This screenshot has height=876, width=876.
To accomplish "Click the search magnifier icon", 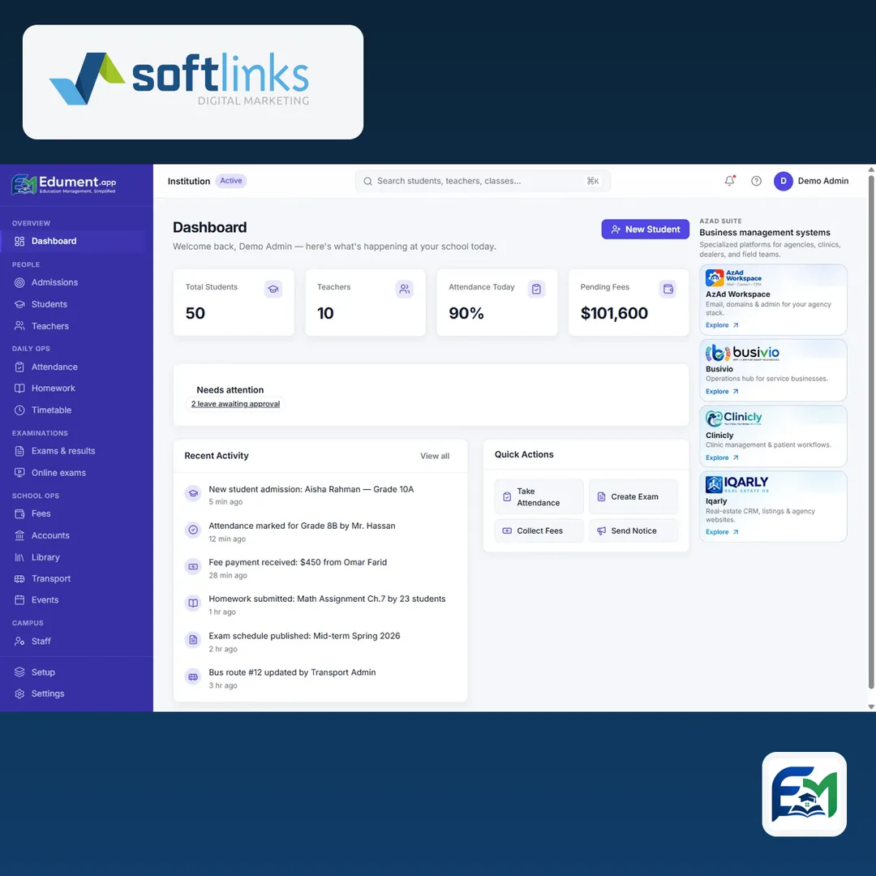I will 367,181.
